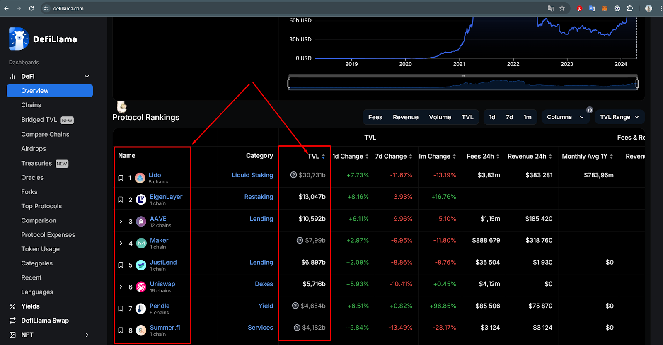
Task: Select the TVL column group tab
Action: click(x=467, y=117)
